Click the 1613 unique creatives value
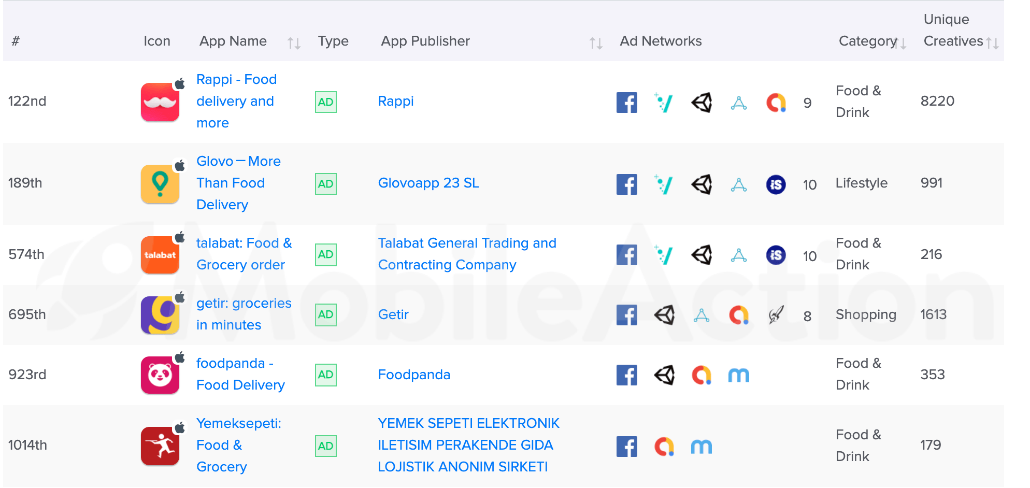 pos(933,314)
